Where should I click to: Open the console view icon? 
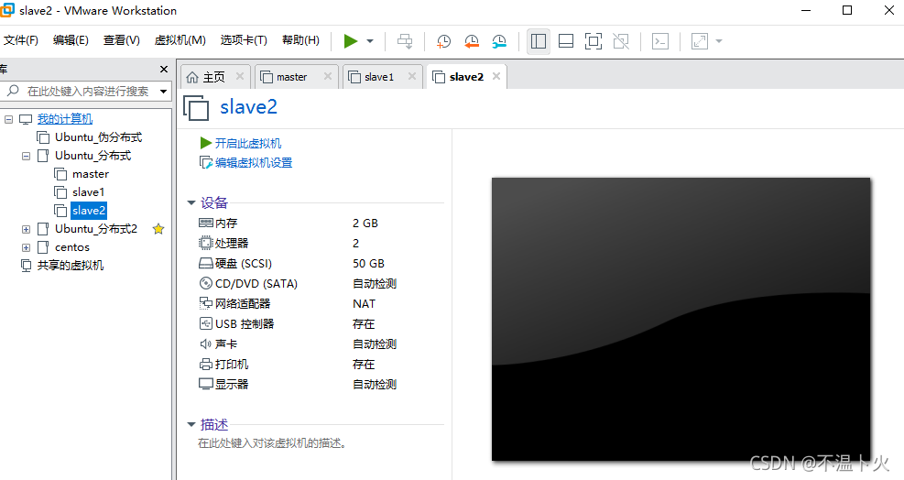tap(660, 41)
